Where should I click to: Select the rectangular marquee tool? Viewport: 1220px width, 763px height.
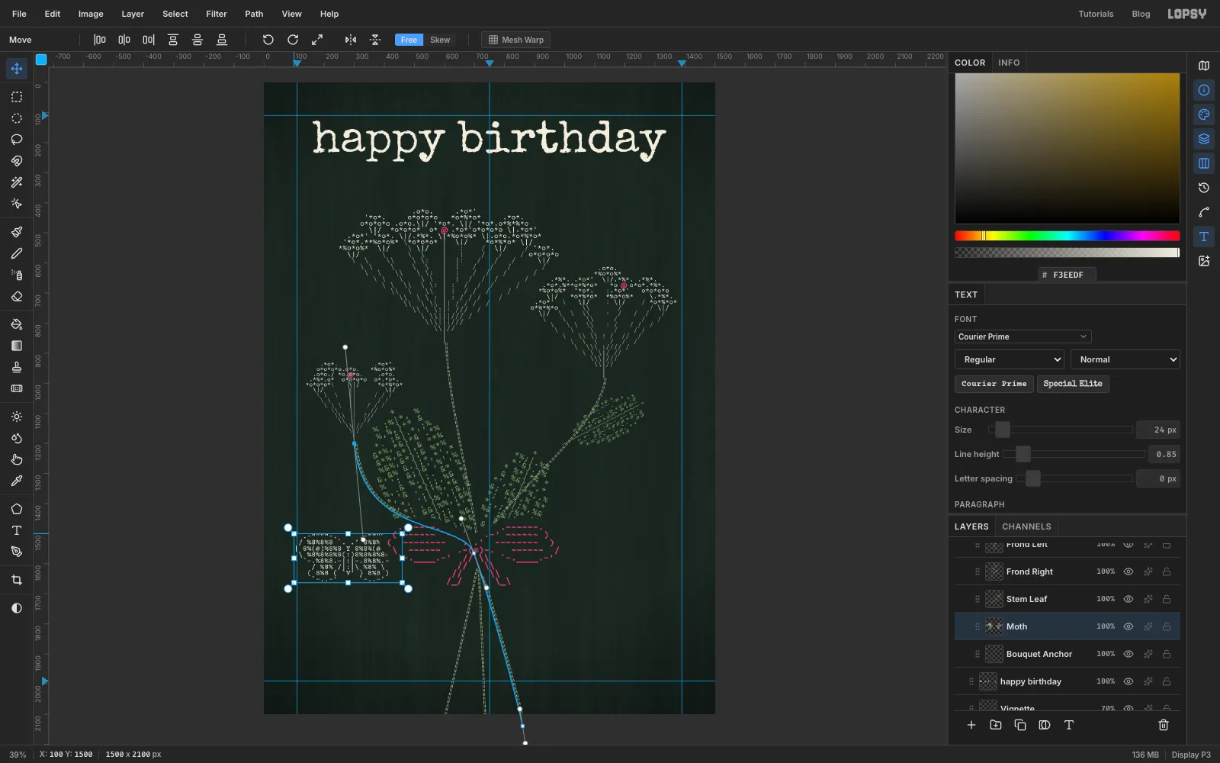[x=17, y=97]
